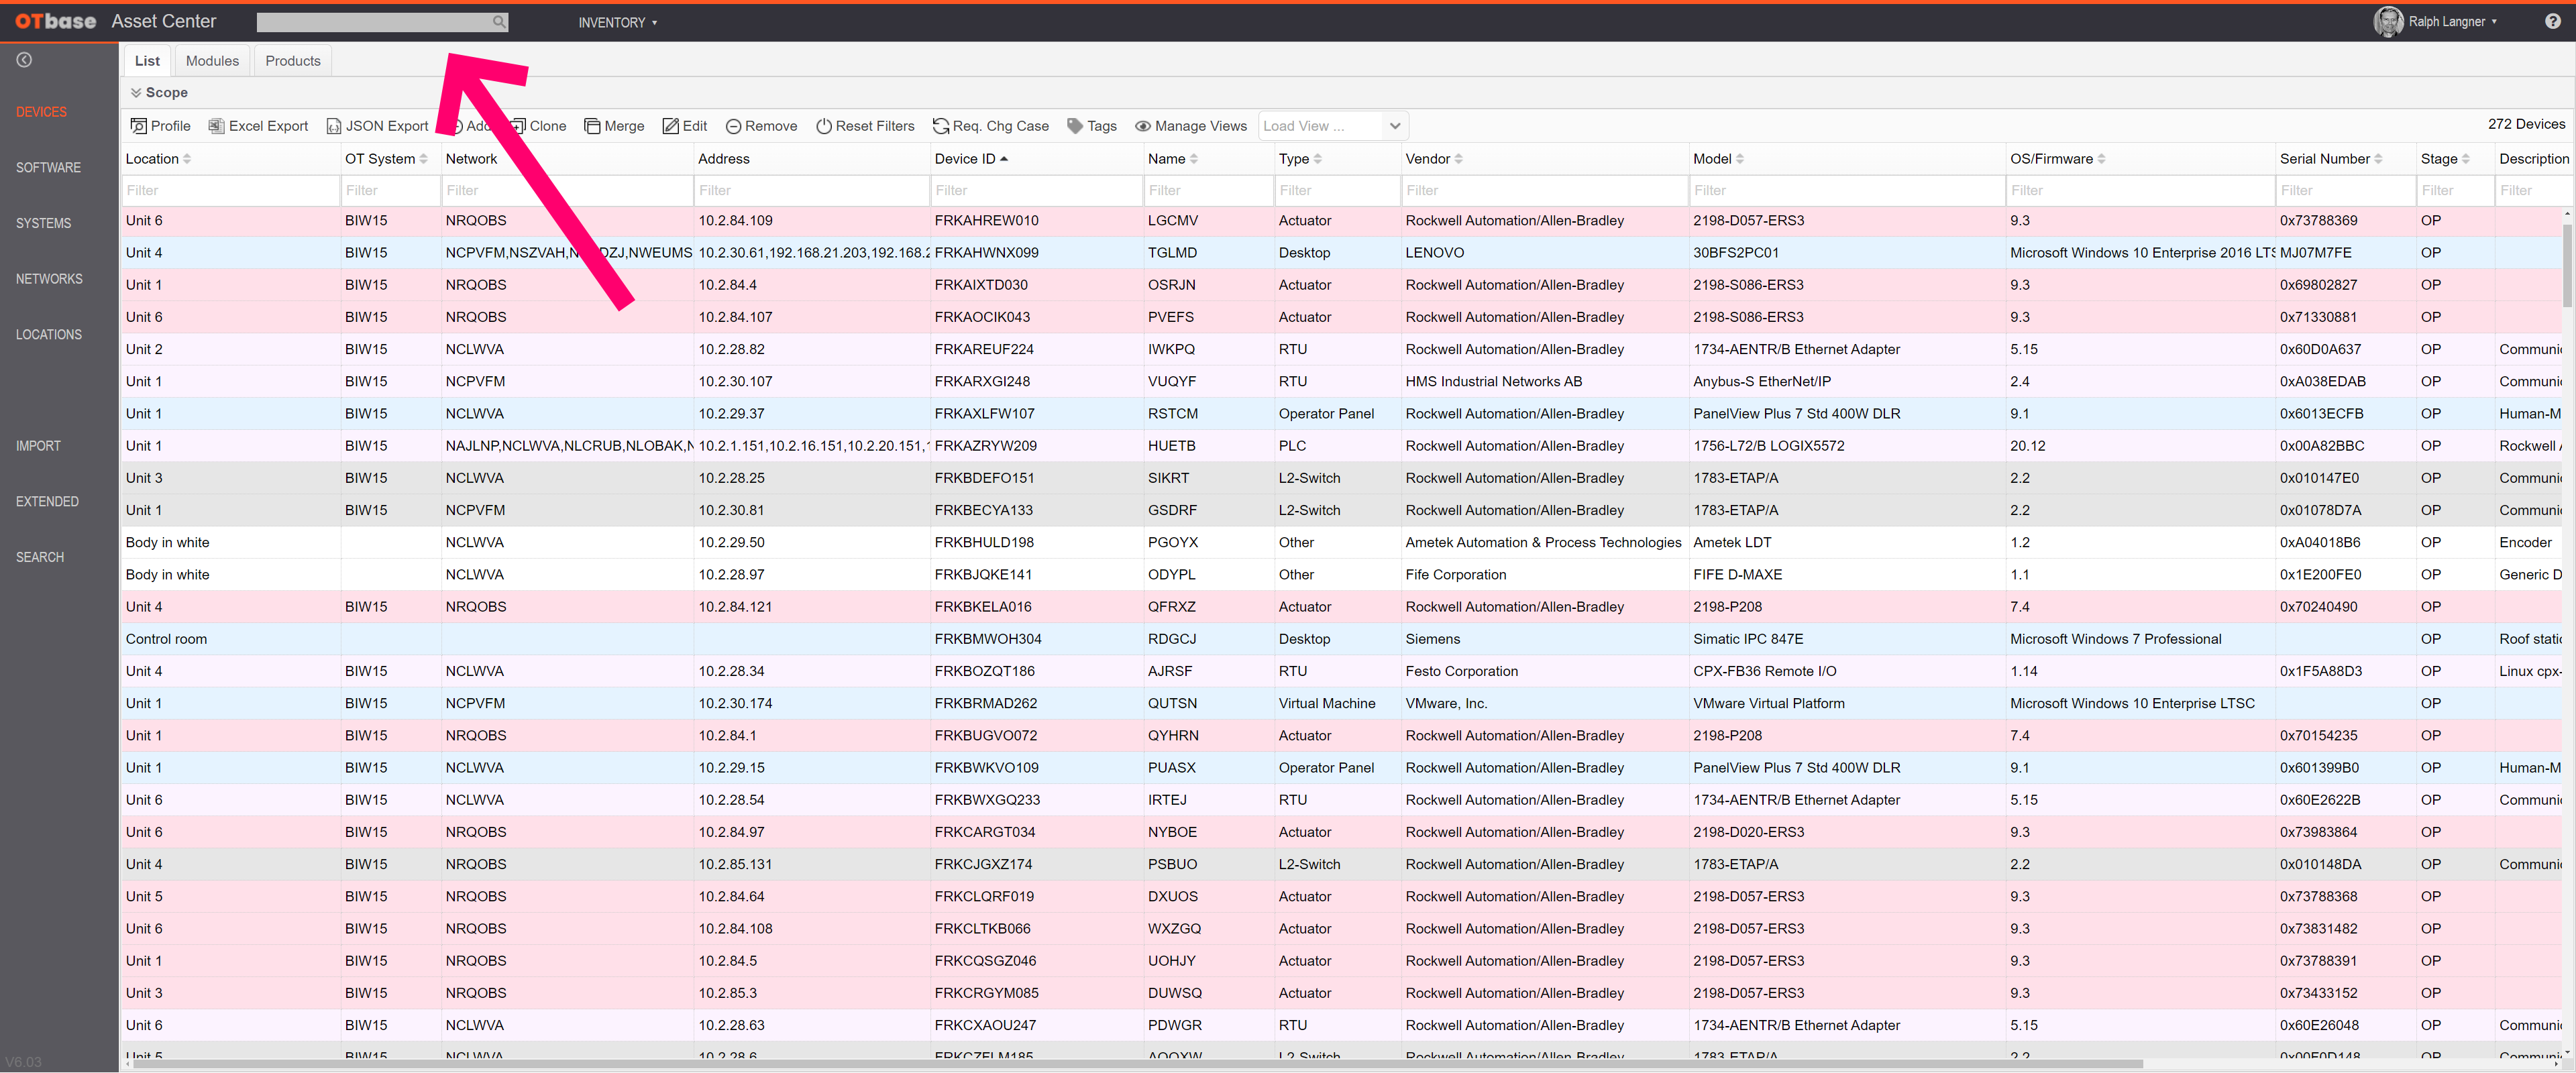Click the Location filter field

[x=230, y=190]
